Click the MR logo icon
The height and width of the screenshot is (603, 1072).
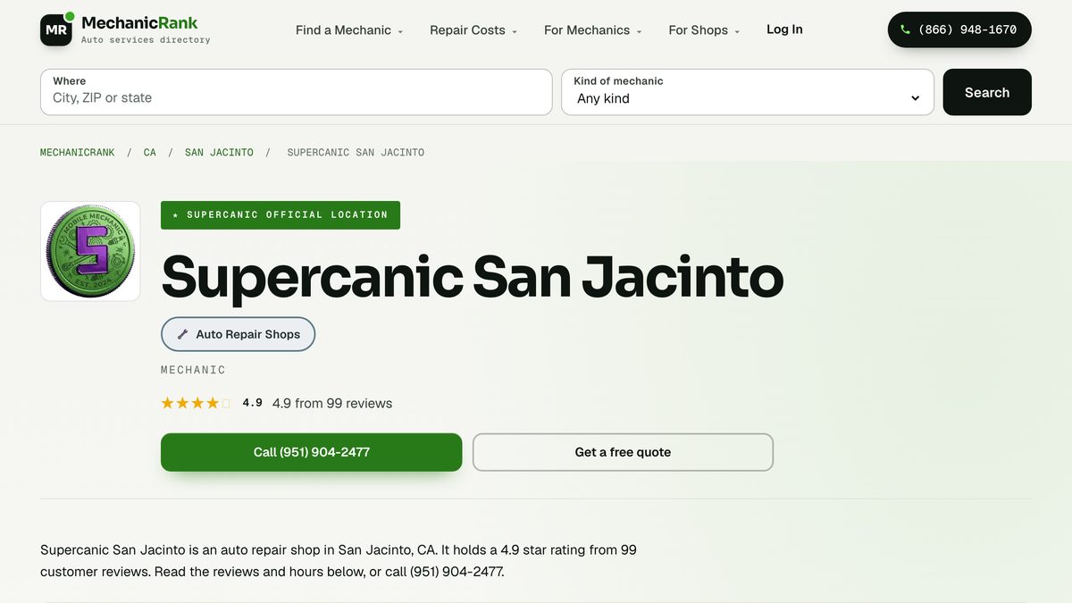(x=56, y=29)
